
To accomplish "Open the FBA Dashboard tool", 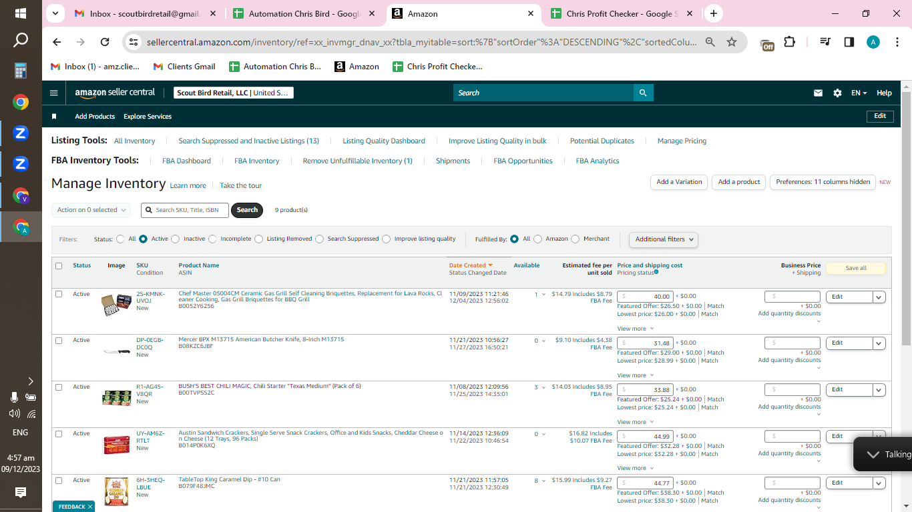I will click(x=186, y=161).
